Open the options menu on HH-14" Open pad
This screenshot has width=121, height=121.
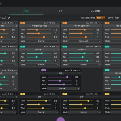[101, 26]
